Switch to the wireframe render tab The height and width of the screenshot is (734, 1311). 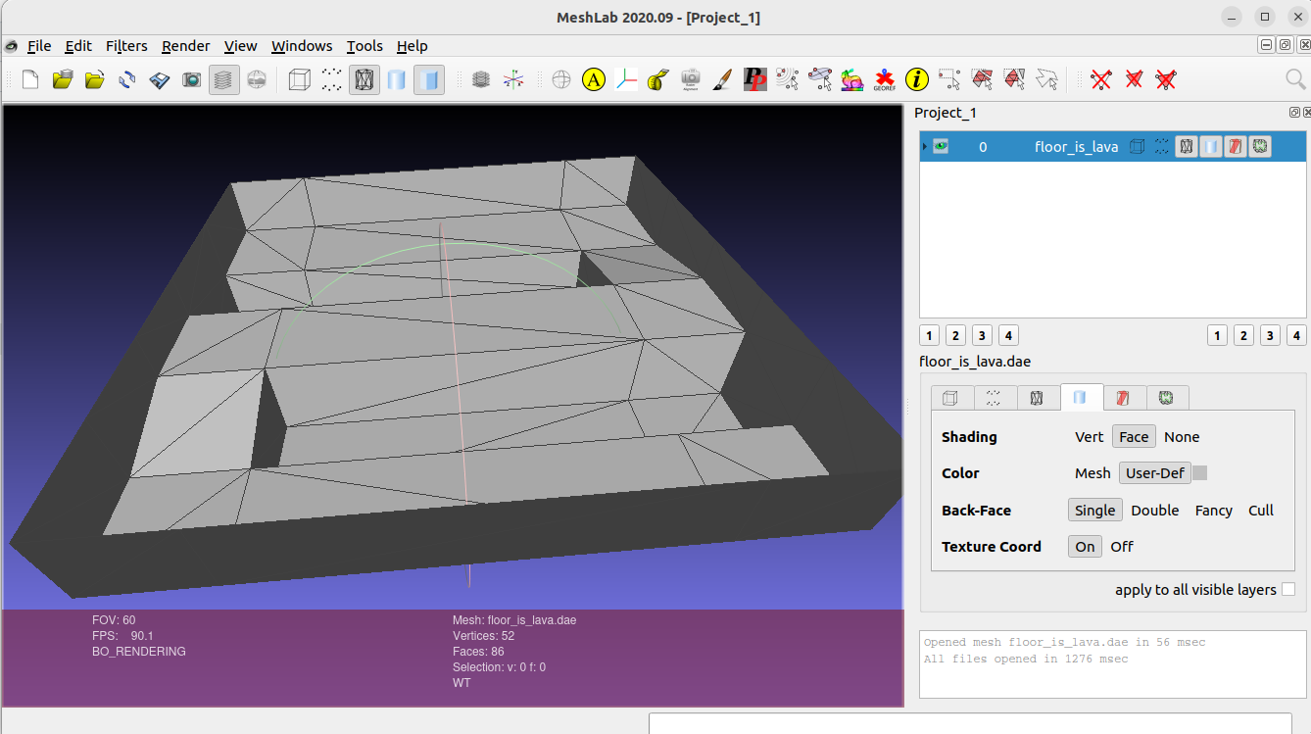(1037, 398)
